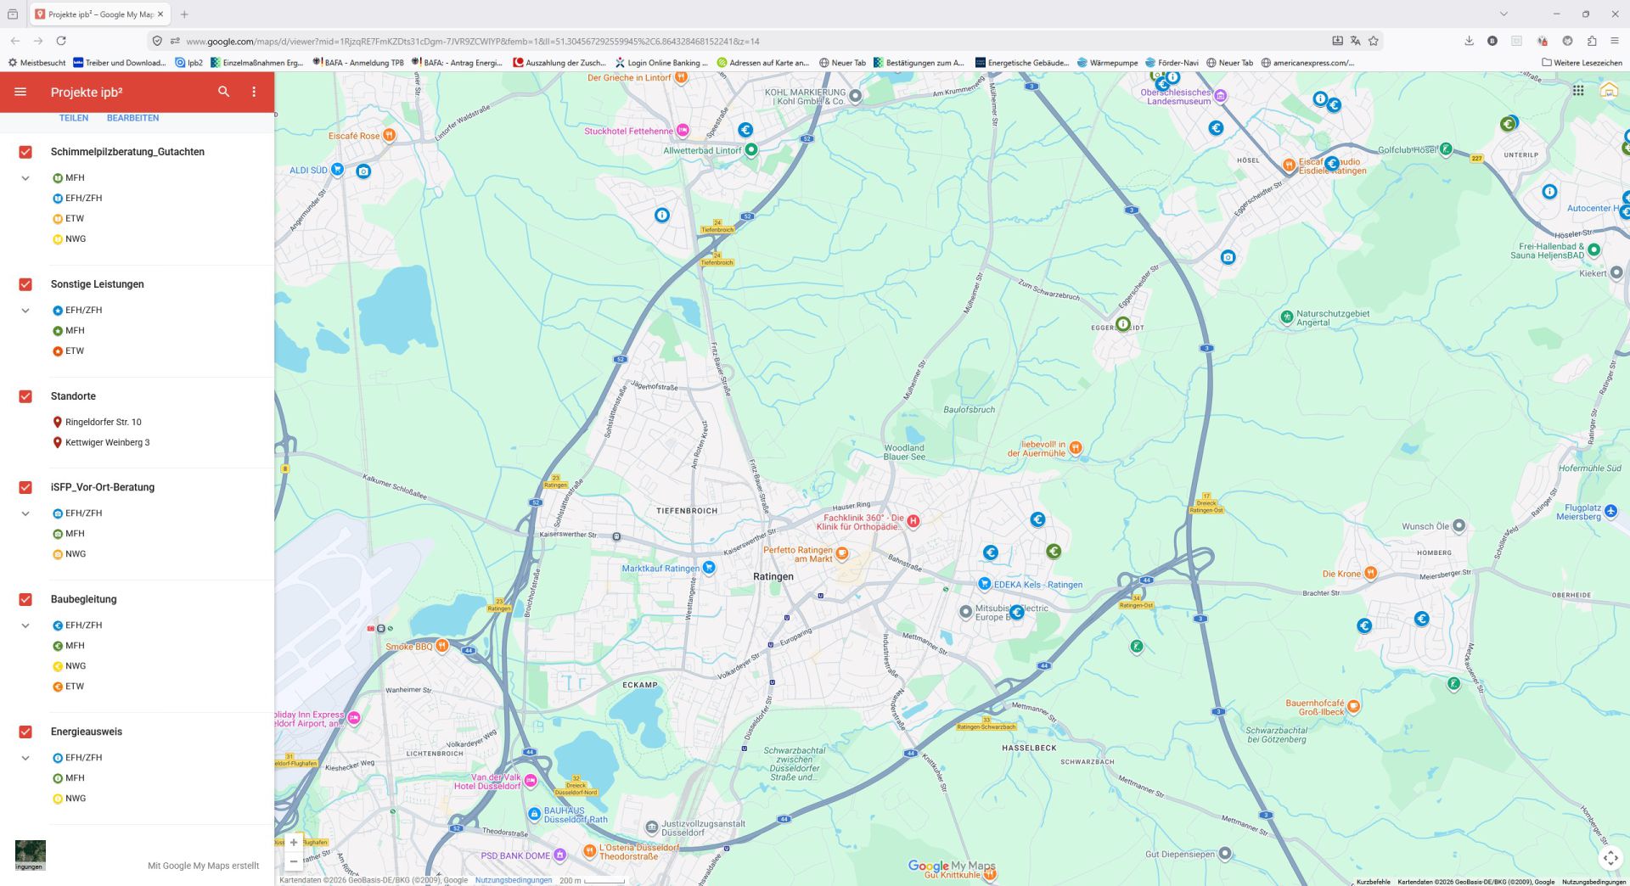Uncheck the Schimmelpilzberatung_Gutachten layer

click(x=25, y=152)
